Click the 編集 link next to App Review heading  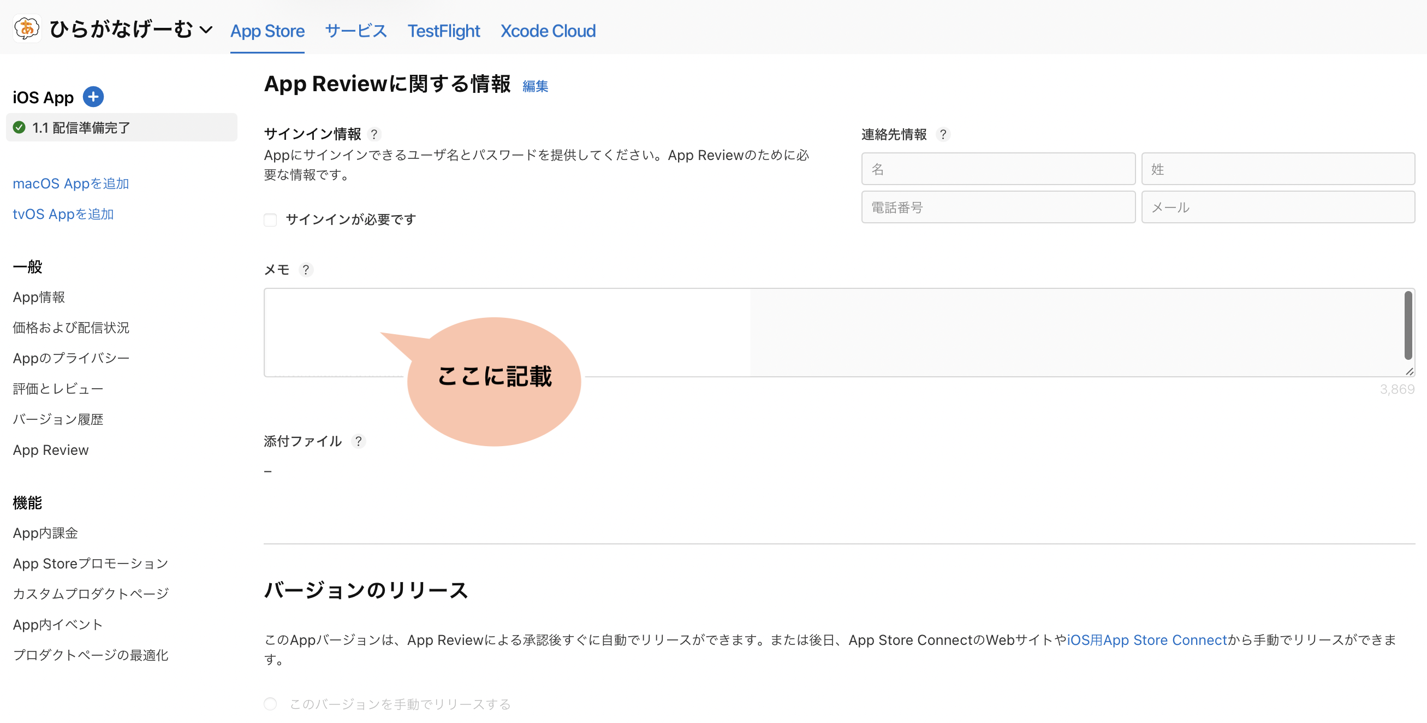pos(535,86)
